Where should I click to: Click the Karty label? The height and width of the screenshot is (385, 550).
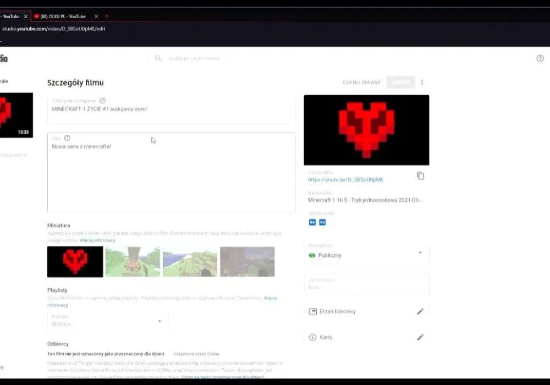click(326, 337)
